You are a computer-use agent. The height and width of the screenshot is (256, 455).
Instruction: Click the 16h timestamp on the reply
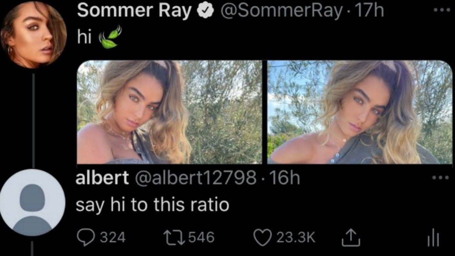(x=284, y=177)
